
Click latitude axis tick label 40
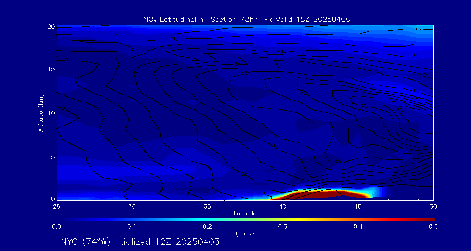pos(283,207)
